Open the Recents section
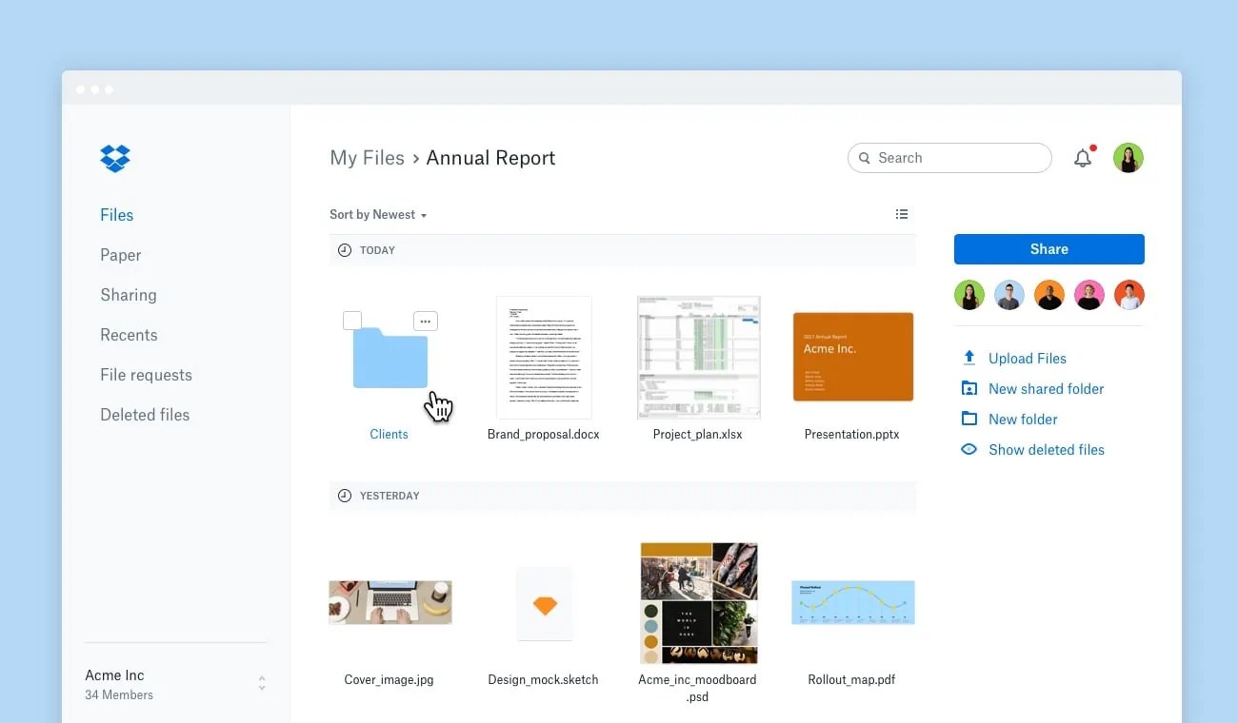 [x=129, y=335]
